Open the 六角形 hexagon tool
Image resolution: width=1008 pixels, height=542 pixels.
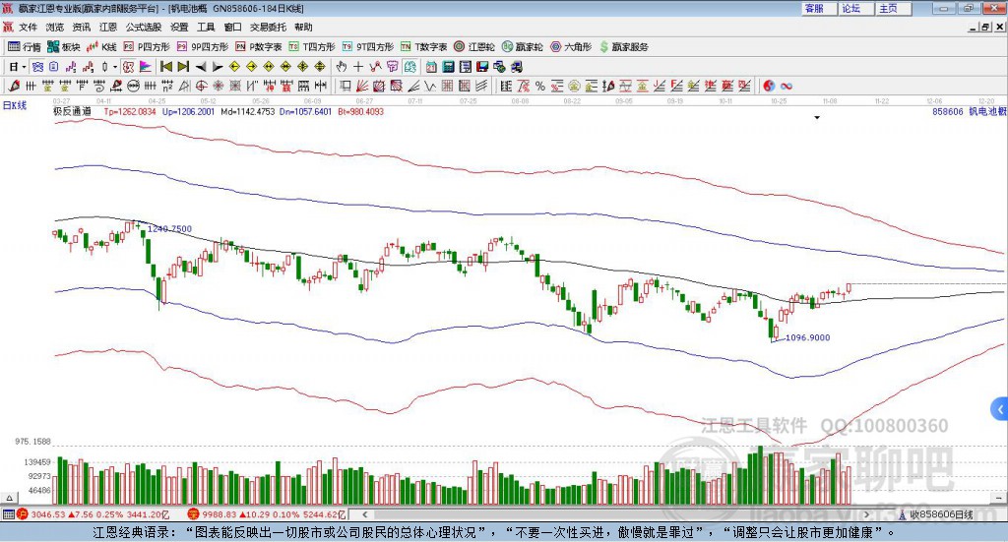[571, 47]
